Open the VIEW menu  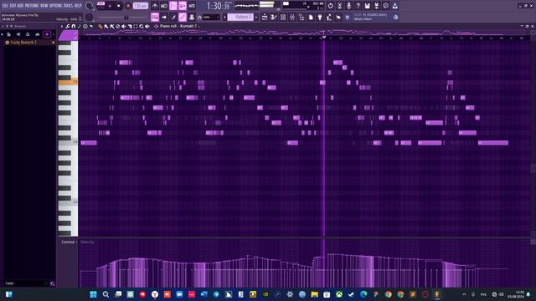pos(44,6)
